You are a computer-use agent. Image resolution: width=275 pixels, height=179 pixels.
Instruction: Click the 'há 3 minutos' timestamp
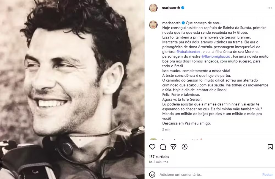pos(158,162)
